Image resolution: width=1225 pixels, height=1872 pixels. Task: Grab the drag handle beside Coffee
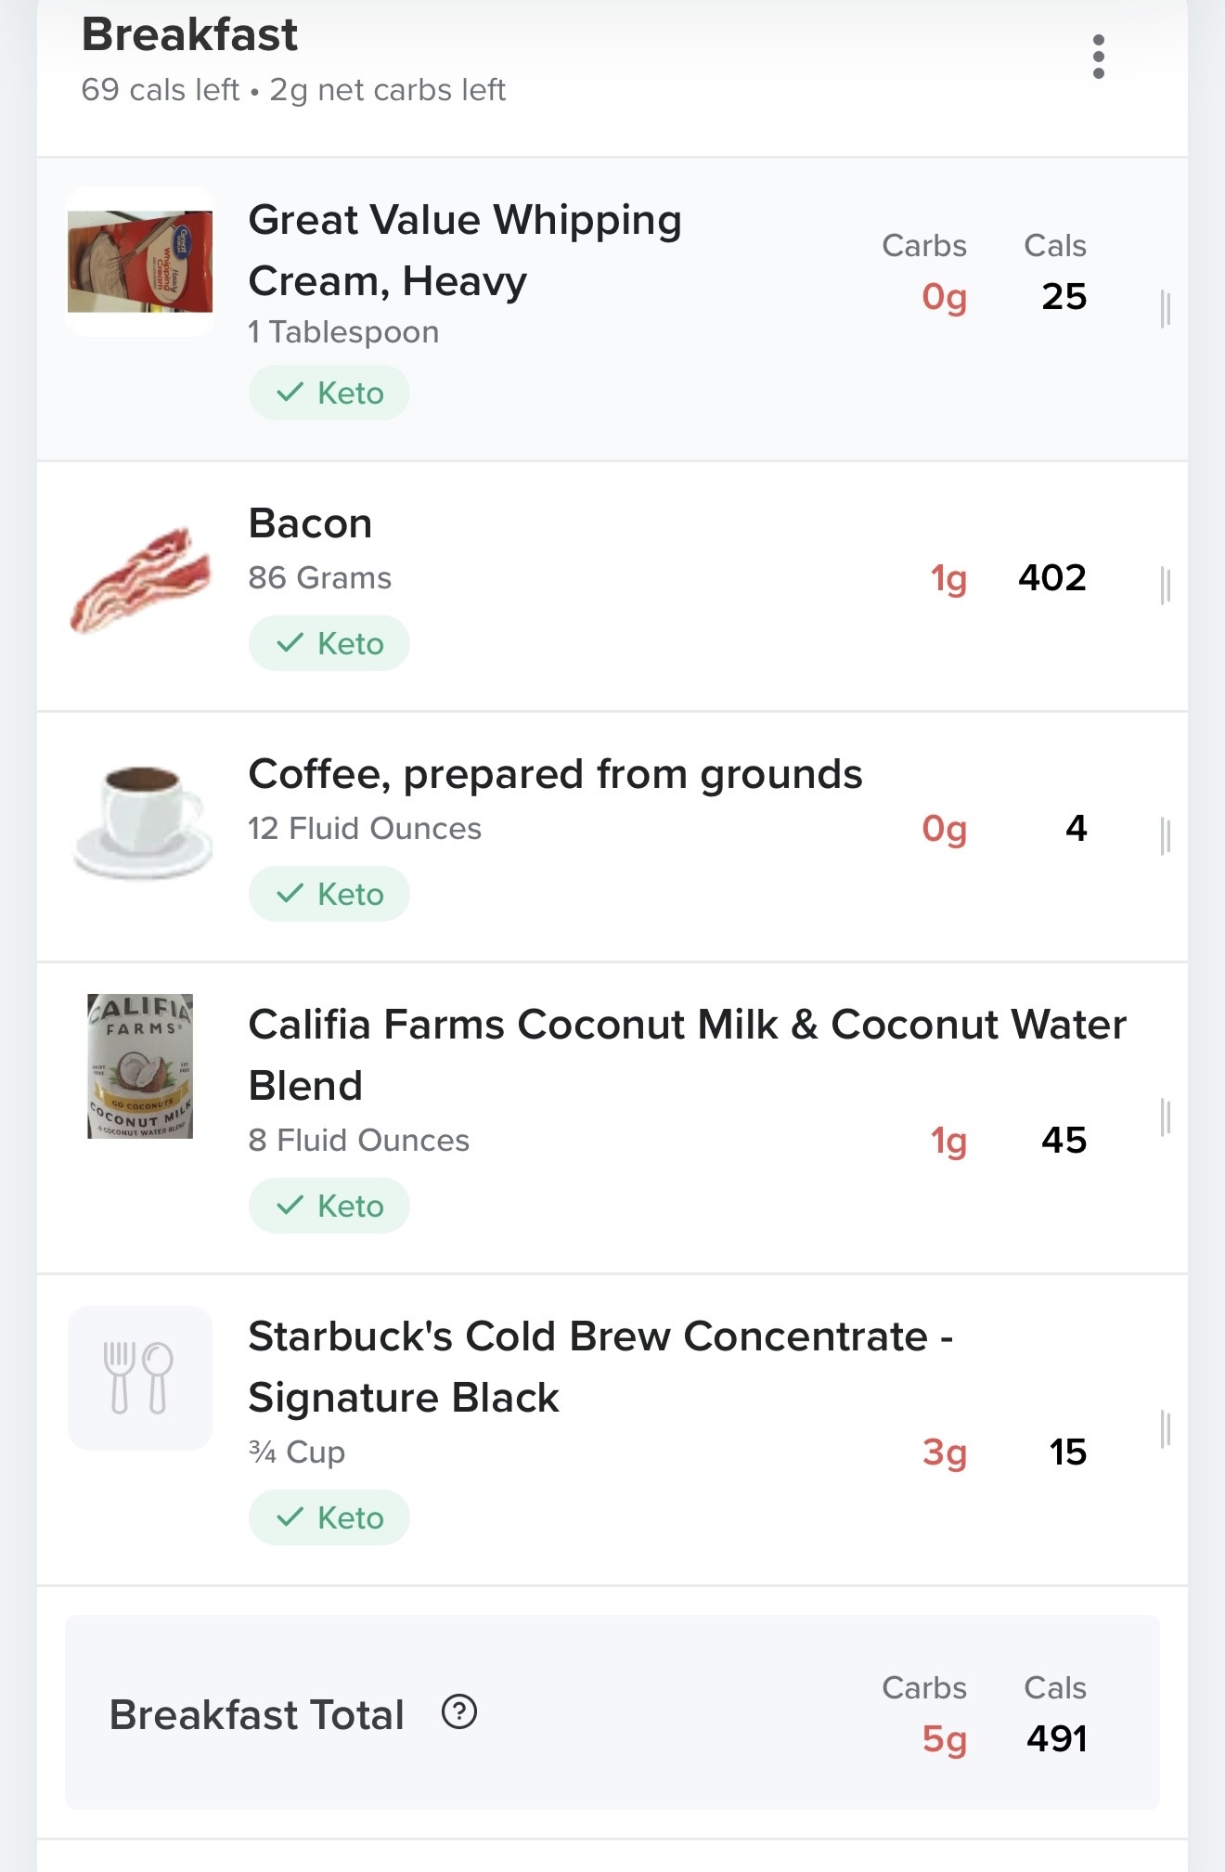click(x=1166, y=835)
